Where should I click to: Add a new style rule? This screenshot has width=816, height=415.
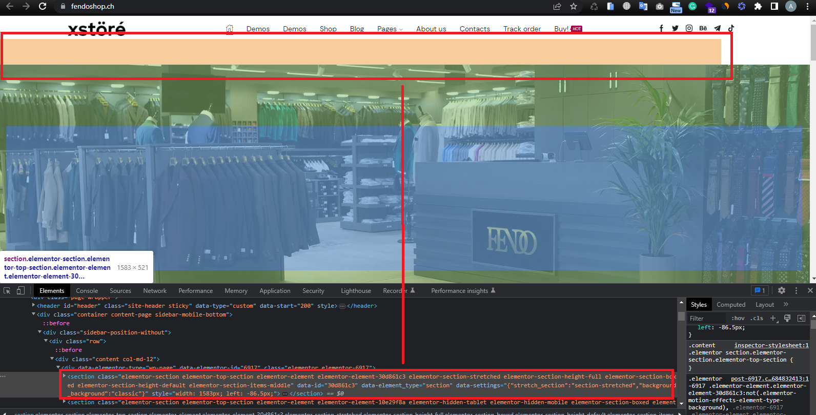773,318
